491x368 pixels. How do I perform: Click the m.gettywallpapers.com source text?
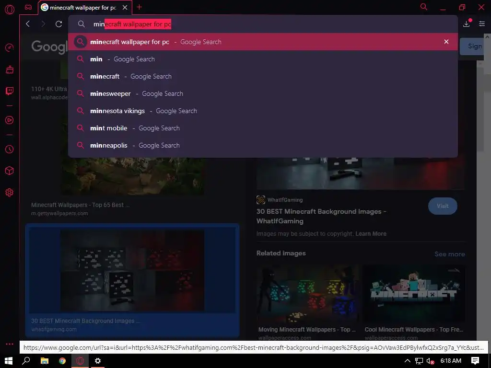[59, 213]
